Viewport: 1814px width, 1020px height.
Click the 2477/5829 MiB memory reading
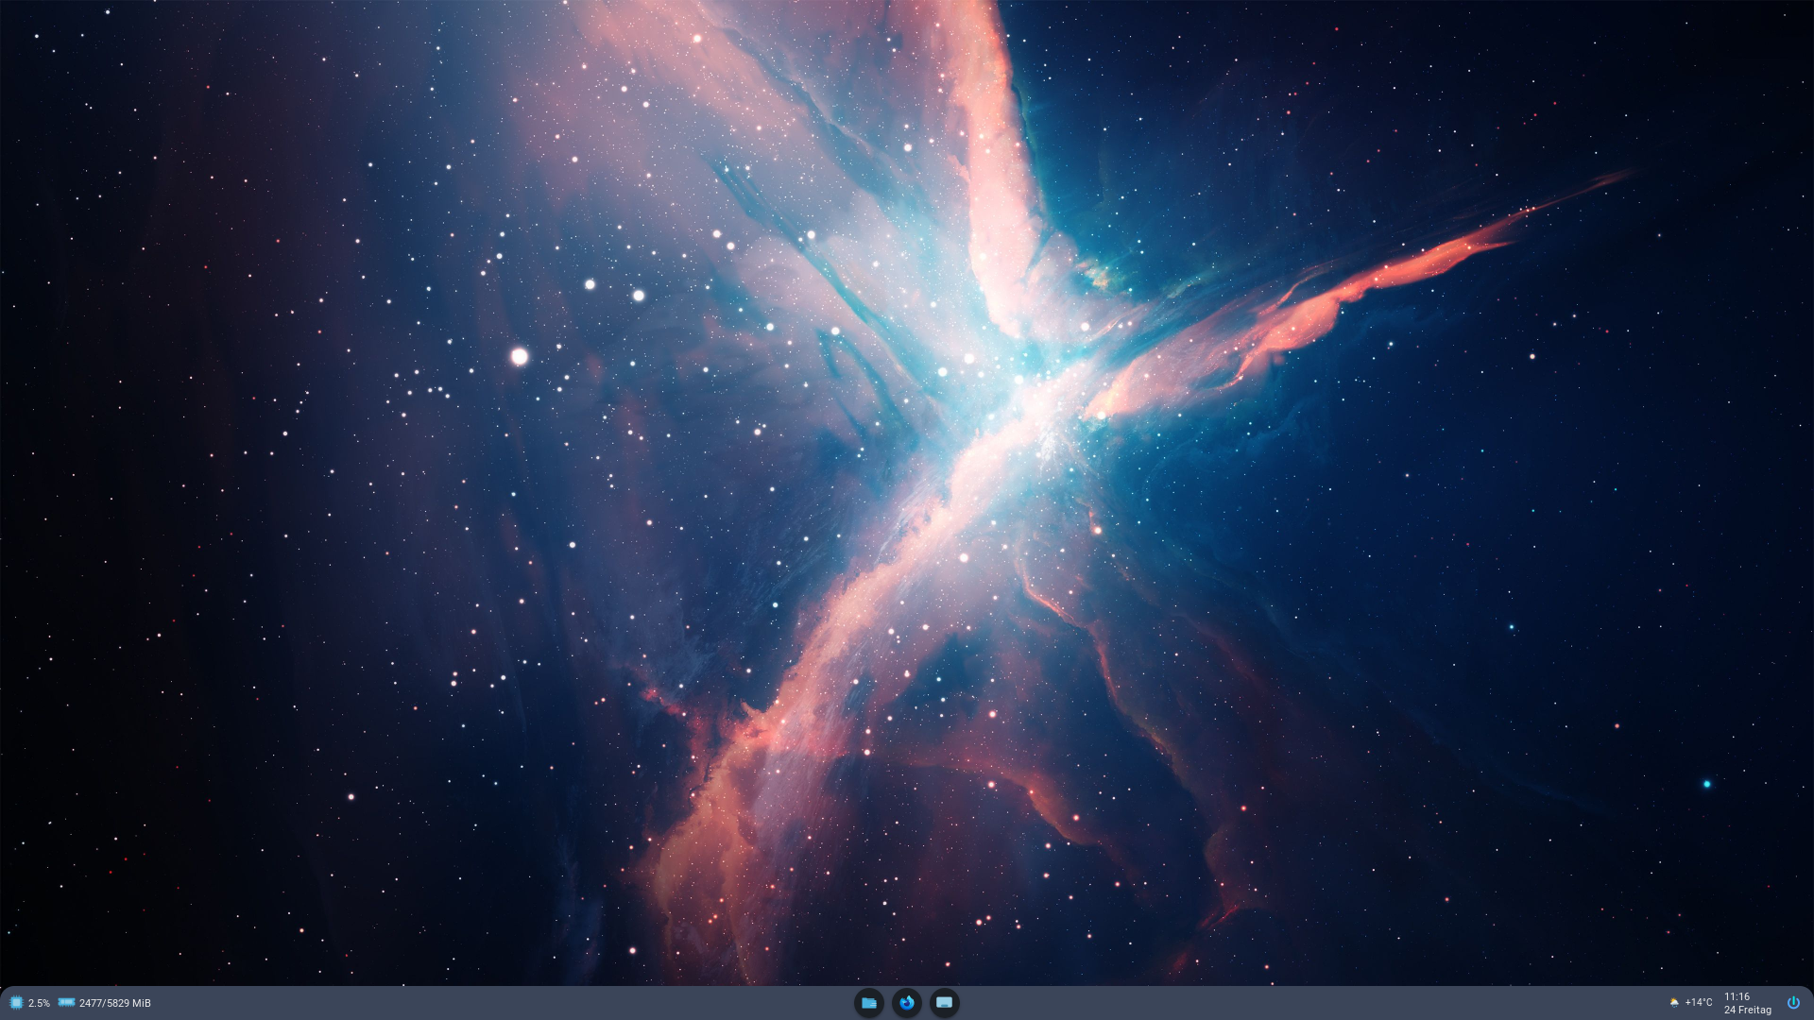pyautogui.click(x=115, y=1003)
